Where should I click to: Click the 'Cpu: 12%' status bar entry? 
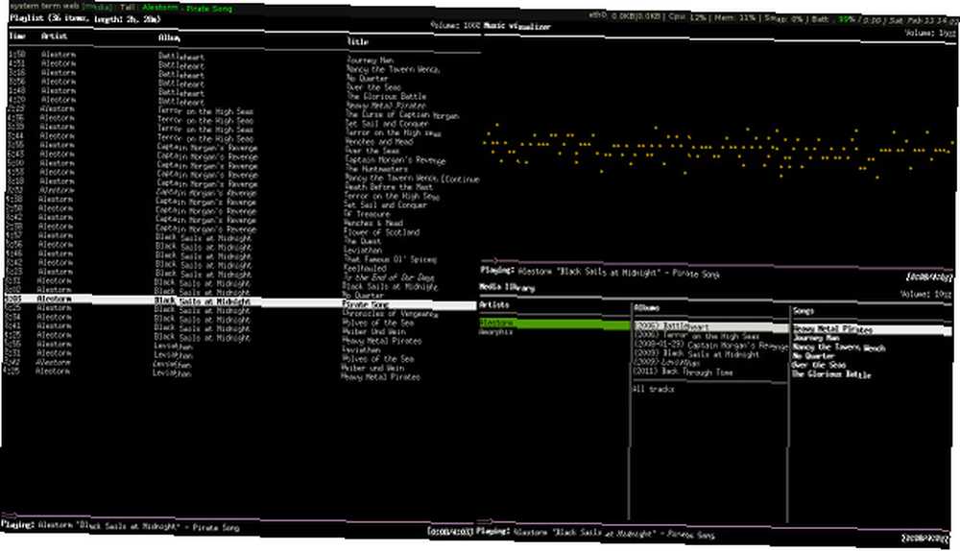point(687,16)
